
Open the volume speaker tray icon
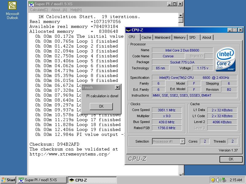[x=218, y=180]
